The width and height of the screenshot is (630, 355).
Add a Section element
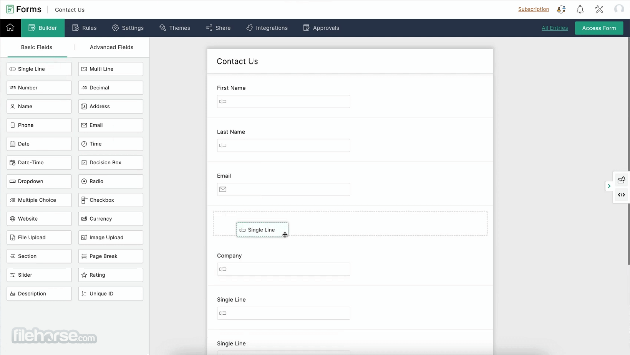point(39,256)
